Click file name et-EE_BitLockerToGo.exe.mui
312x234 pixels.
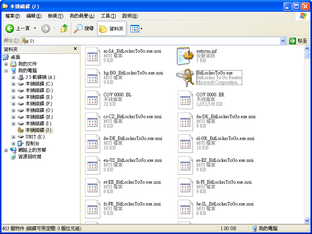[x=132, y=182]
